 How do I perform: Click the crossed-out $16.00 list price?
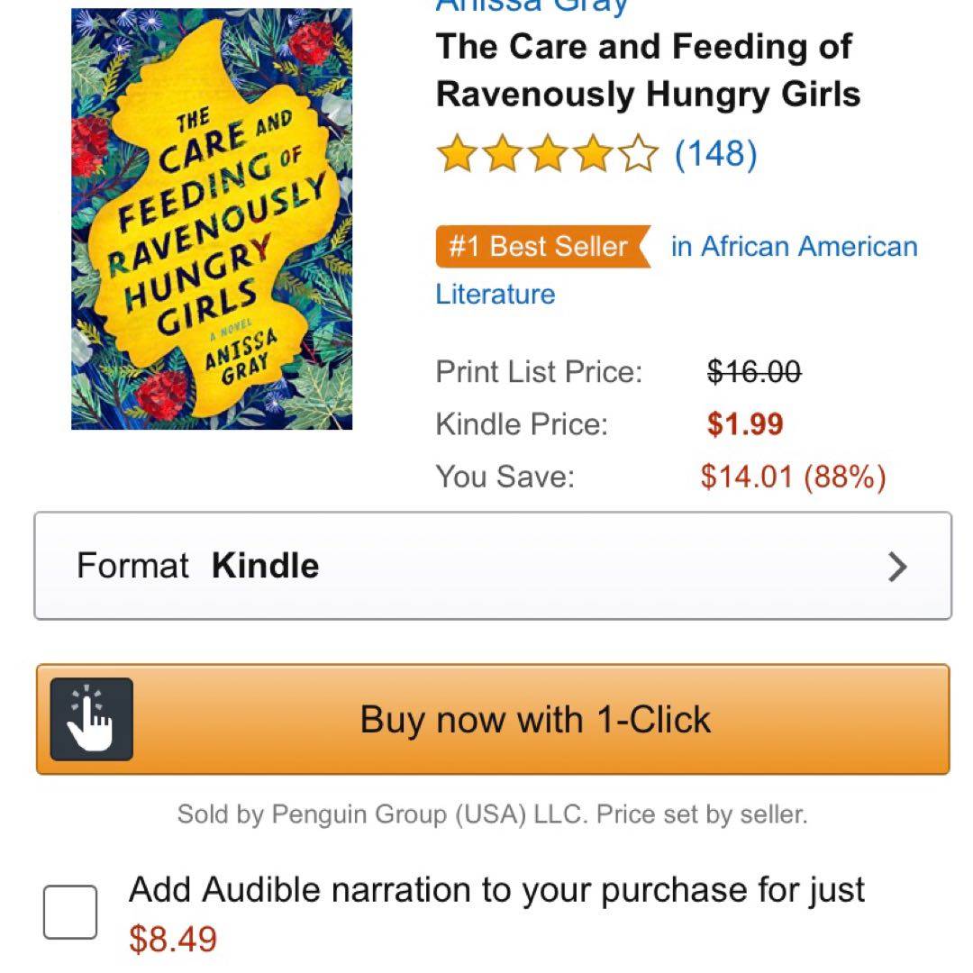coord(754,371)
